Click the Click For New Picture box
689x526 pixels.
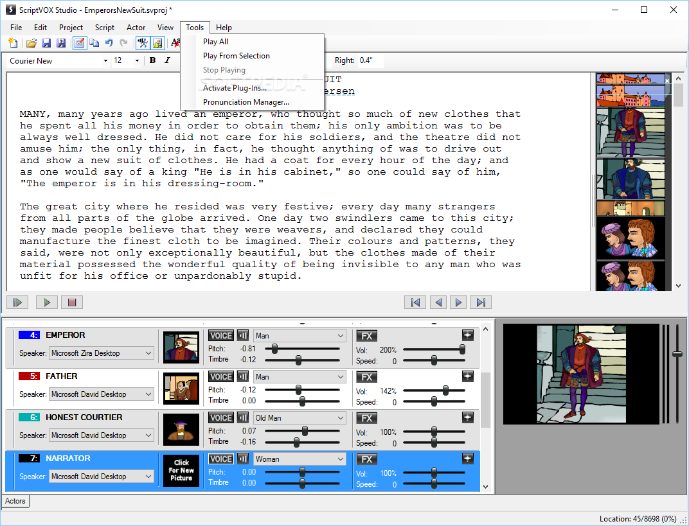(181, 471)
